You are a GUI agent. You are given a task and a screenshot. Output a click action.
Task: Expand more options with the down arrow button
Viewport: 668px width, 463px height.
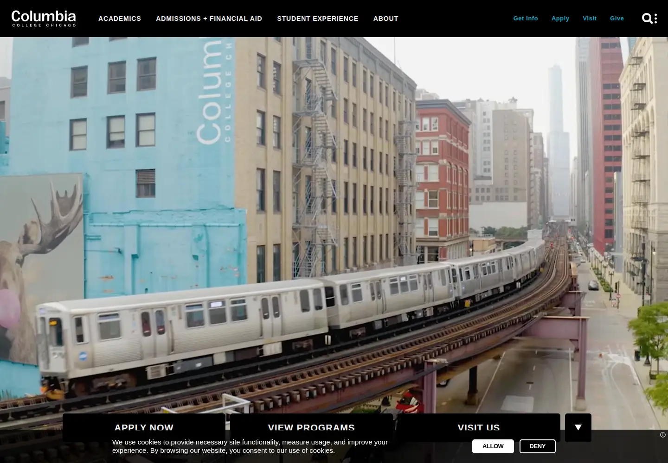click(x=578, y=427)
